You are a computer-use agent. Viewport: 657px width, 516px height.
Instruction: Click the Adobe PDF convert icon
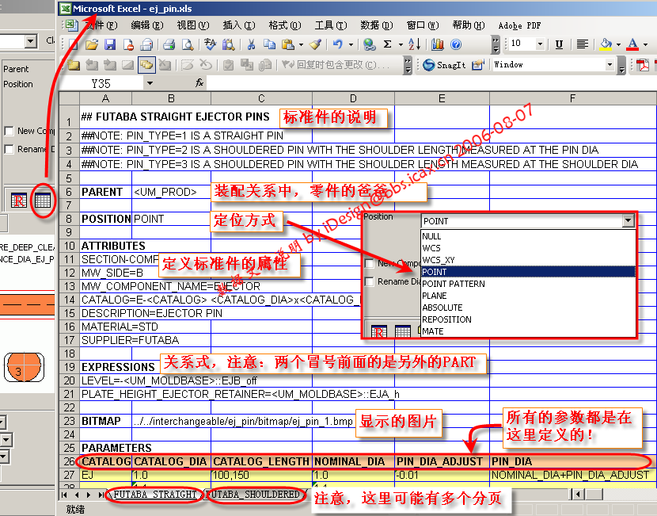(x=643, y=65)
